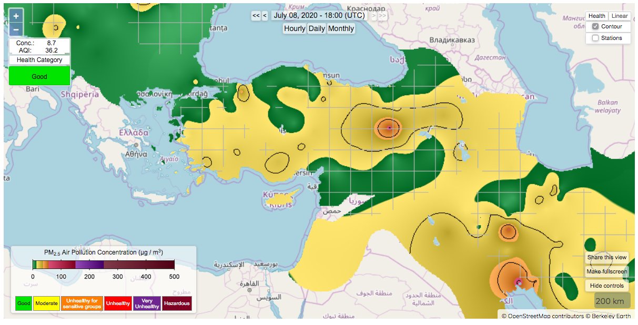Click the Владикавказ city label
638x325 pixels.
point(452,40)
